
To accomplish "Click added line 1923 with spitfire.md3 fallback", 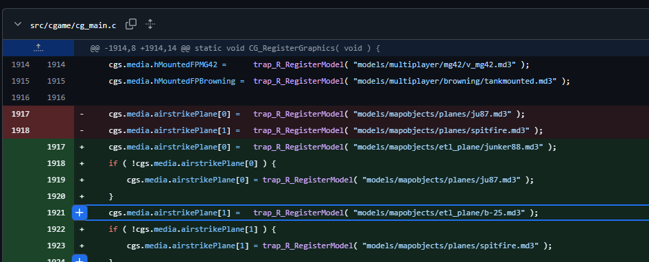I will pyautogui.click(x=362, y=246).
